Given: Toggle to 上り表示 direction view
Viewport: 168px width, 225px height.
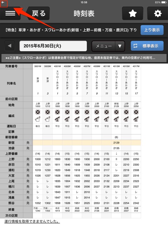Looking at the screenshot, I should coord(152,30).
